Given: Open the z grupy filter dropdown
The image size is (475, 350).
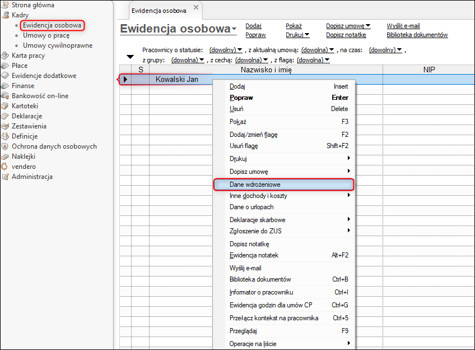Looking at the screenshot, I should click(188, 60).
